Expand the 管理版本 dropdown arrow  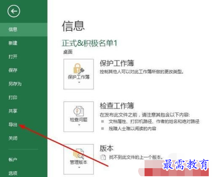tap(79, 167)
